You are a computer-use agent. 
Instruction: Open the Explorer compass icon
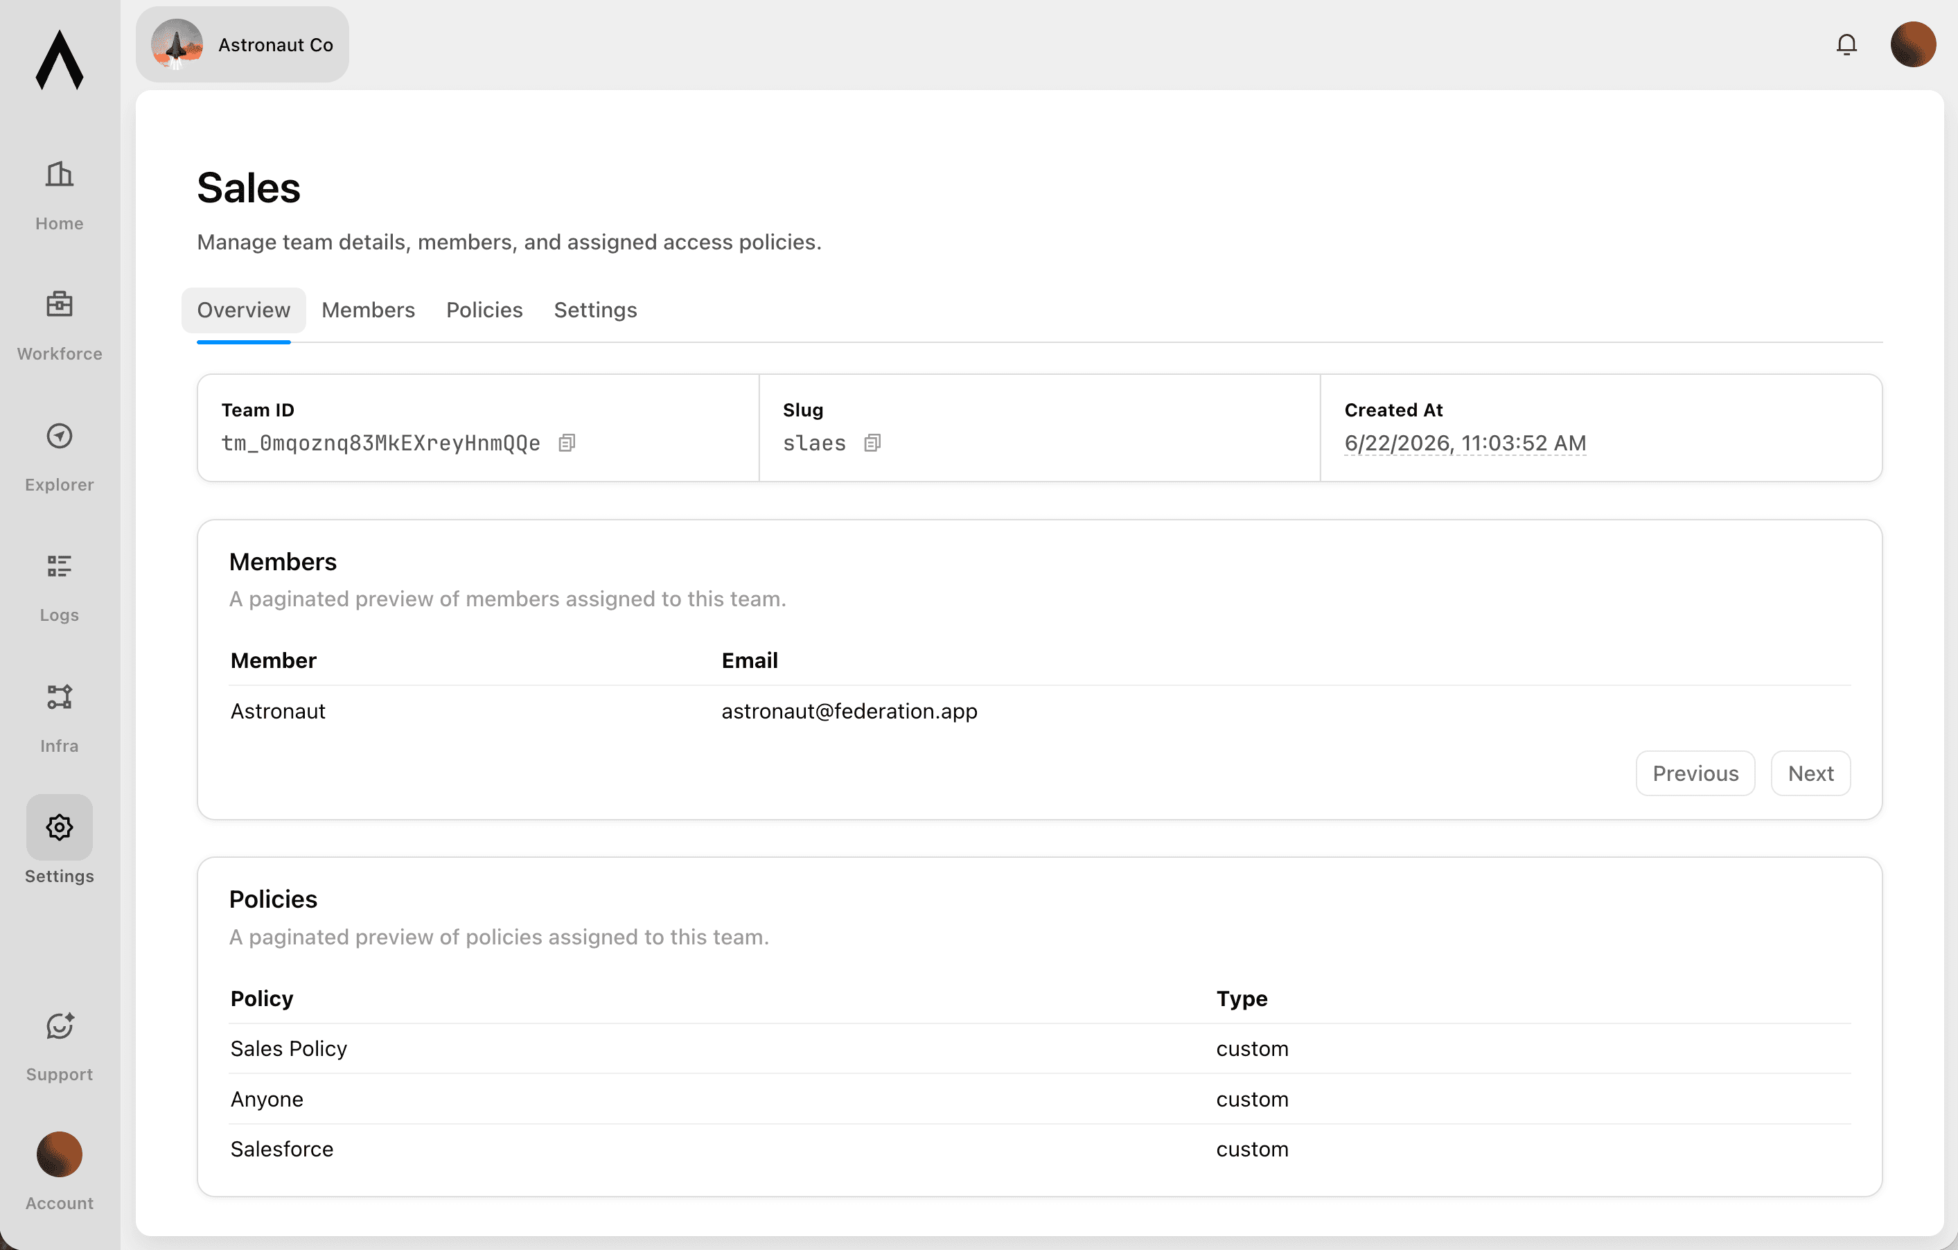(60, 436)
